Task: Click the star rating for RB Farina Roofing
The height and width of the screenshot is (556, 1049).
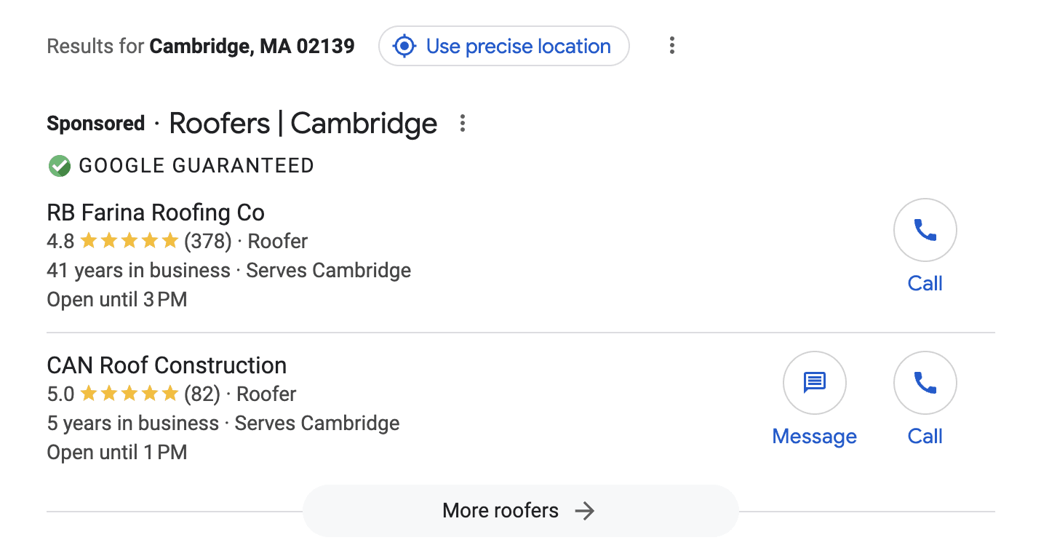Action: (130, 240)
